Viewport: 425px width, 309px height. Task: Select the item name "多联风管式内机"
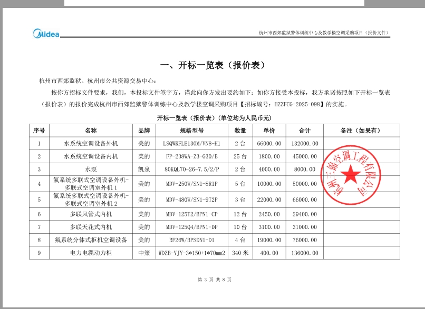(91, 214)
